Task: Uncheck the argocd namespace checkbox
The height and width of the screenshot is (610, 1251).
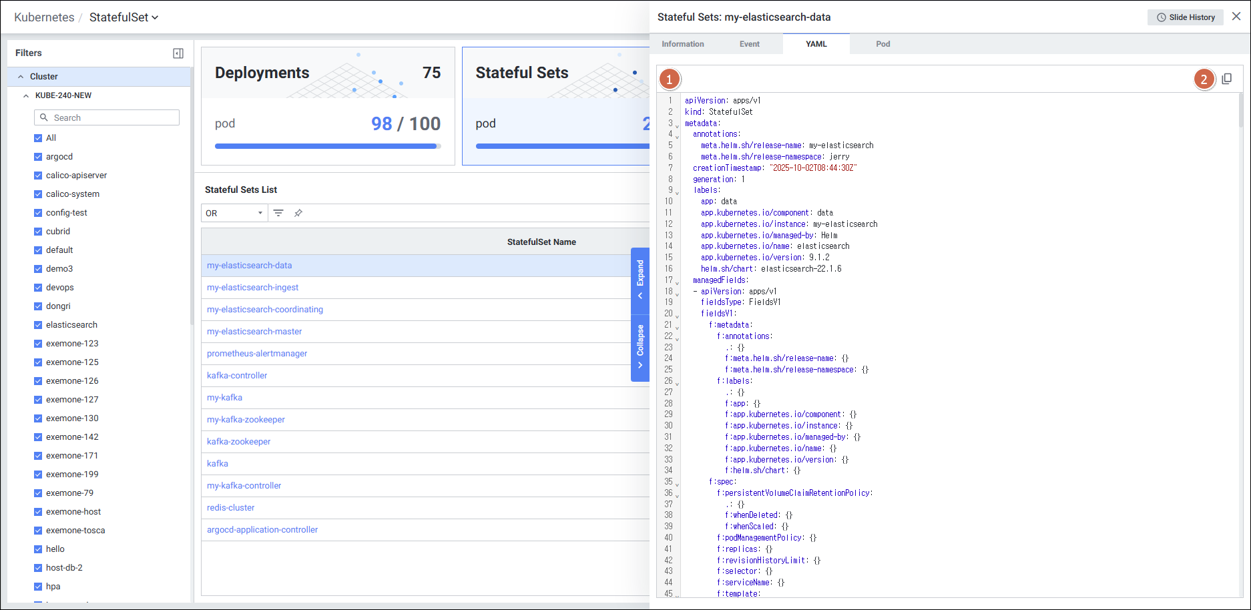Action: tap(37, 156)
